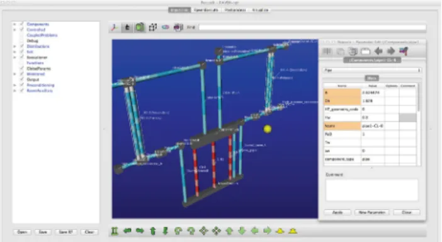Click the first yellow triangle icon
Viewport: 442px width, 242px height.
pos(280,231)
